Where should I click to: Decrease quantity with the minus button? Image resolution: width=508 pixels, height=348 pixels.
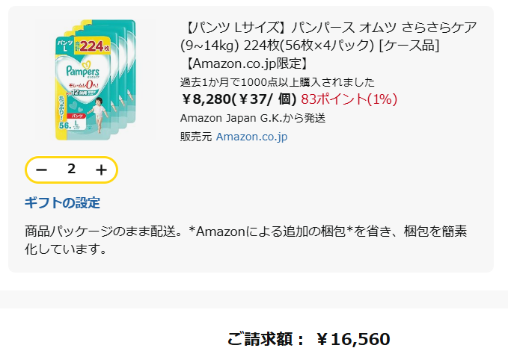click(42, 170)
